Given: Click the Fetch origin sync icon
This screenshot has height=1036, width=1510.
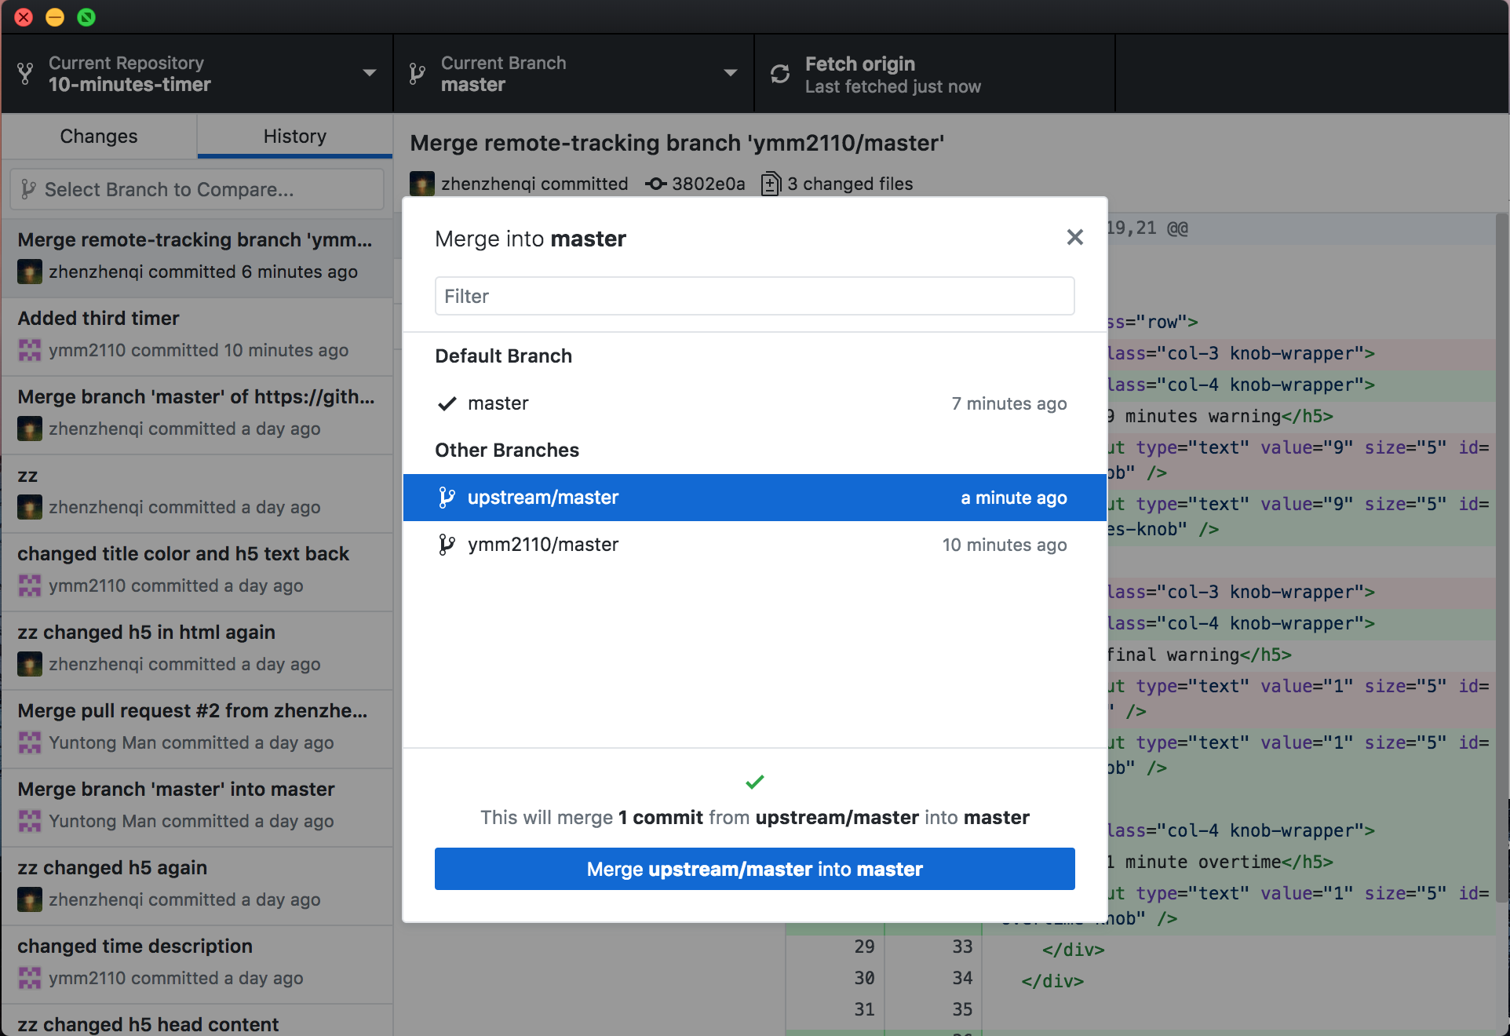Looking at the screenshot, I should (x=779, y=74).
